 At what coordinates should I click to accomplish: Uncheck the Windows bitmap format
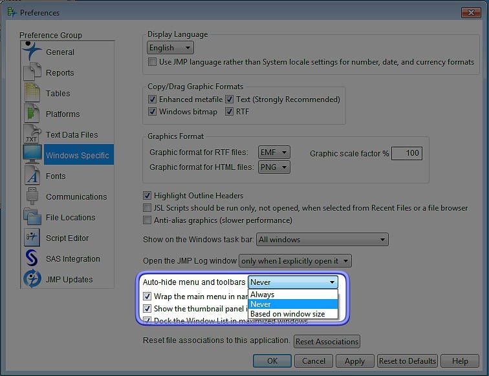tap(152, 111)
